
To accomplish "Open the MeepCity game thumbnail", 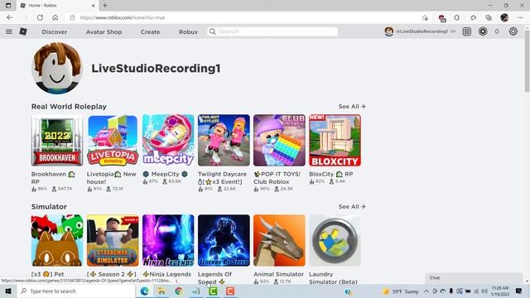I will [x=168, y=140].
